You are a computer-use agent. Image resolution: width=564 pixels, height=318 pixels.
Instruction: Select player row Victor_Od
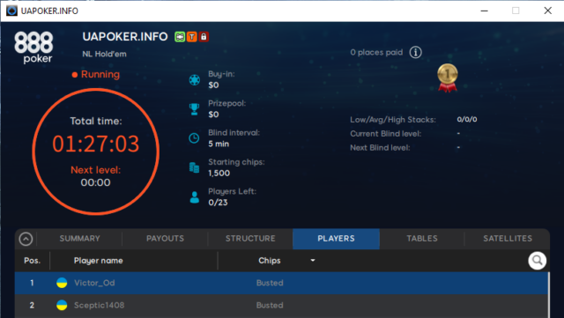pyautogui.click(x=281, y=283)
